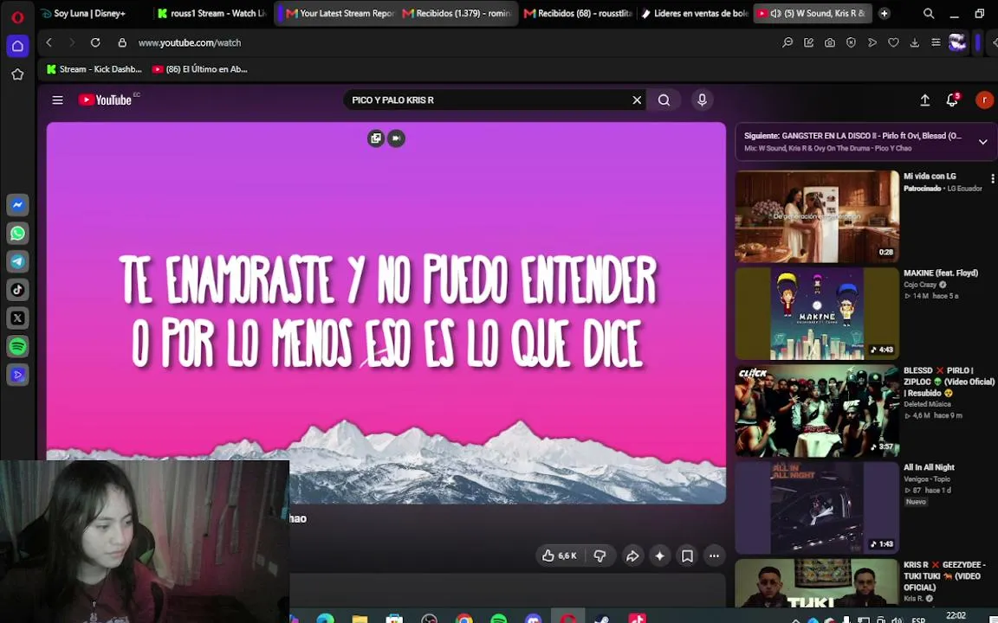Switch to 'Lideres en ventas de bole' tab

coord(695,13)
